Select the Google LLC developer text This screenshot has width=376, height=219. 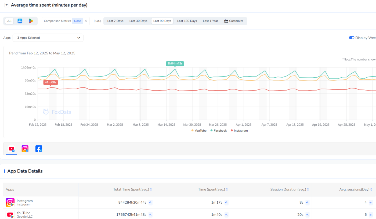(x=25, y=217)
